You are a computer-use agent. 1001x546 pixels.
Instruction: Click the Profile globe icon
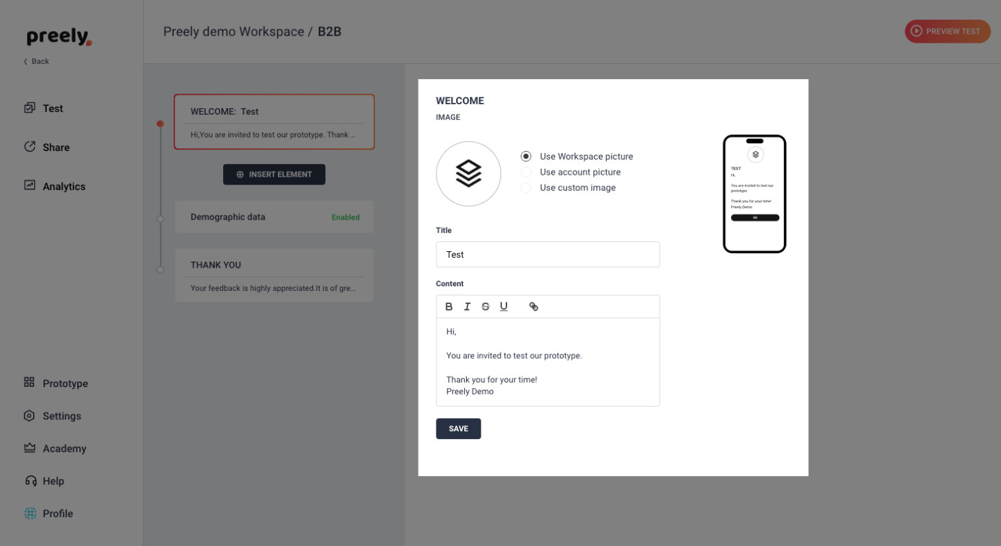point(30,513)
